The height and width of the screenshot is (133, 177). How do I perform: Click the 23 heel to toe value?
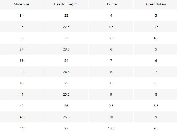(x=66, y=38)
